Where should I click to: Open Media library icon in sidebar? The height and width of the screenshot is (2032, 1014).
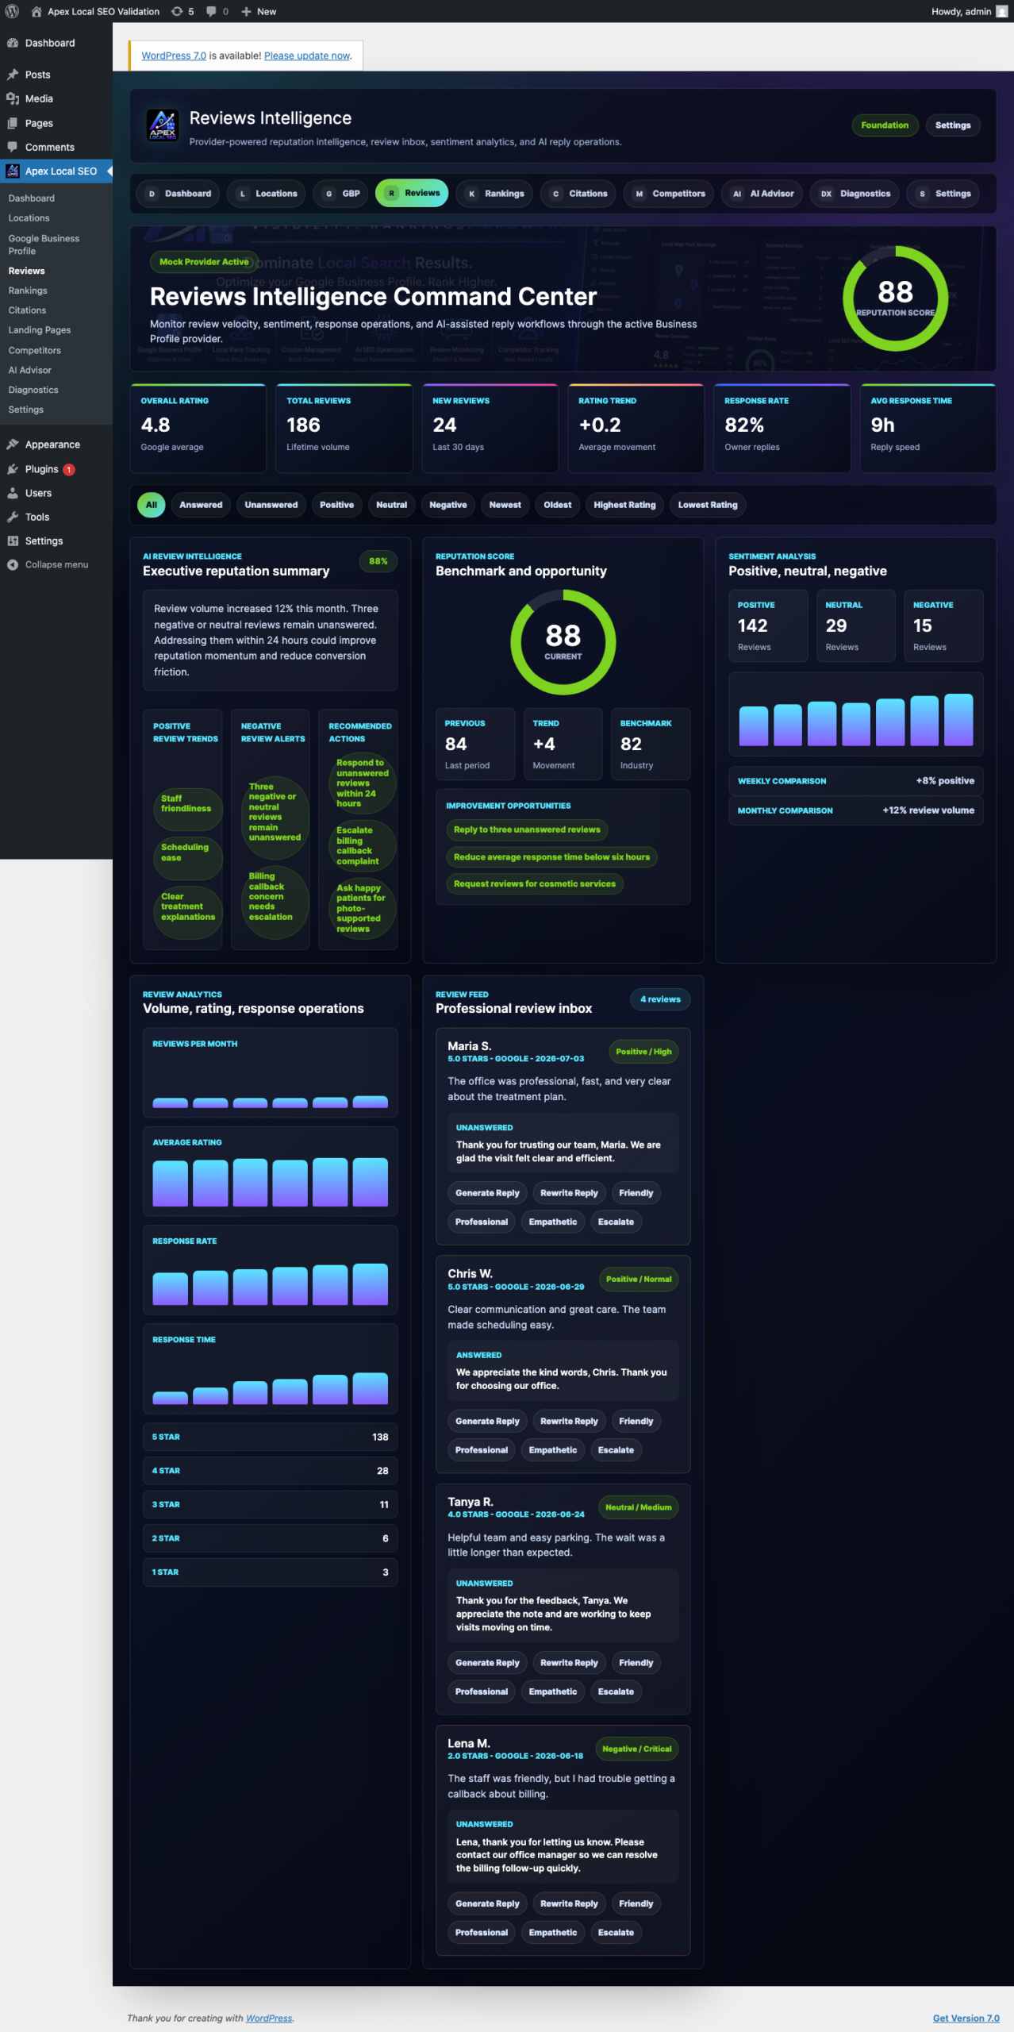tap(13, 98)
